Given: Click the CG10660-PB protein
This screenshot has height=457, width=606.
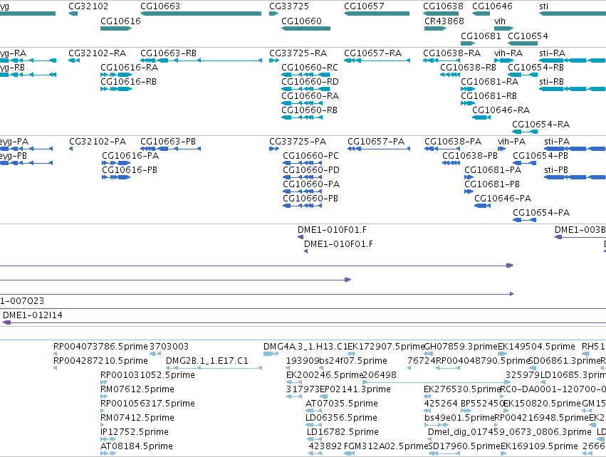Looking at the screenshot, I should (x=302, y=206).
